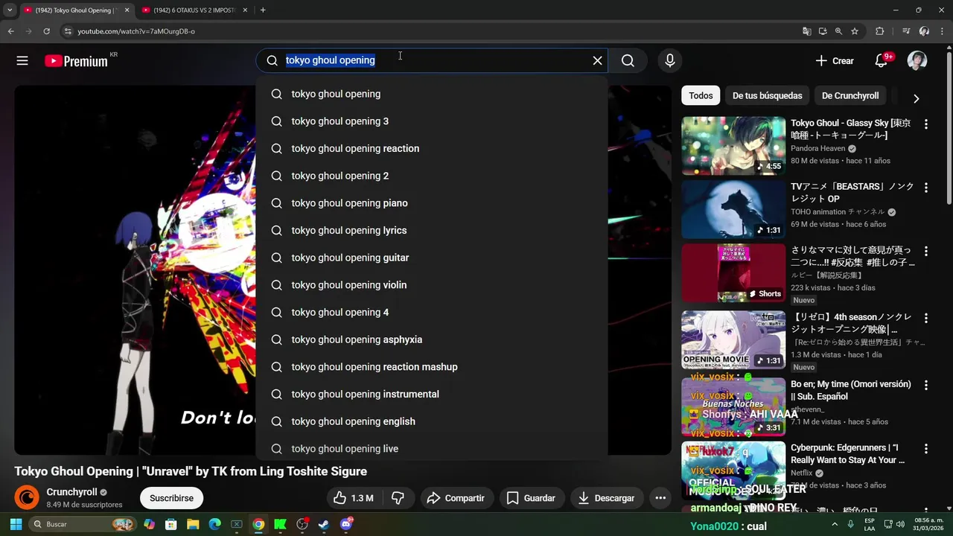Choose suggestion tokyo ghoul opening lyrics
953x536 pixels.
tap(432, 230)
